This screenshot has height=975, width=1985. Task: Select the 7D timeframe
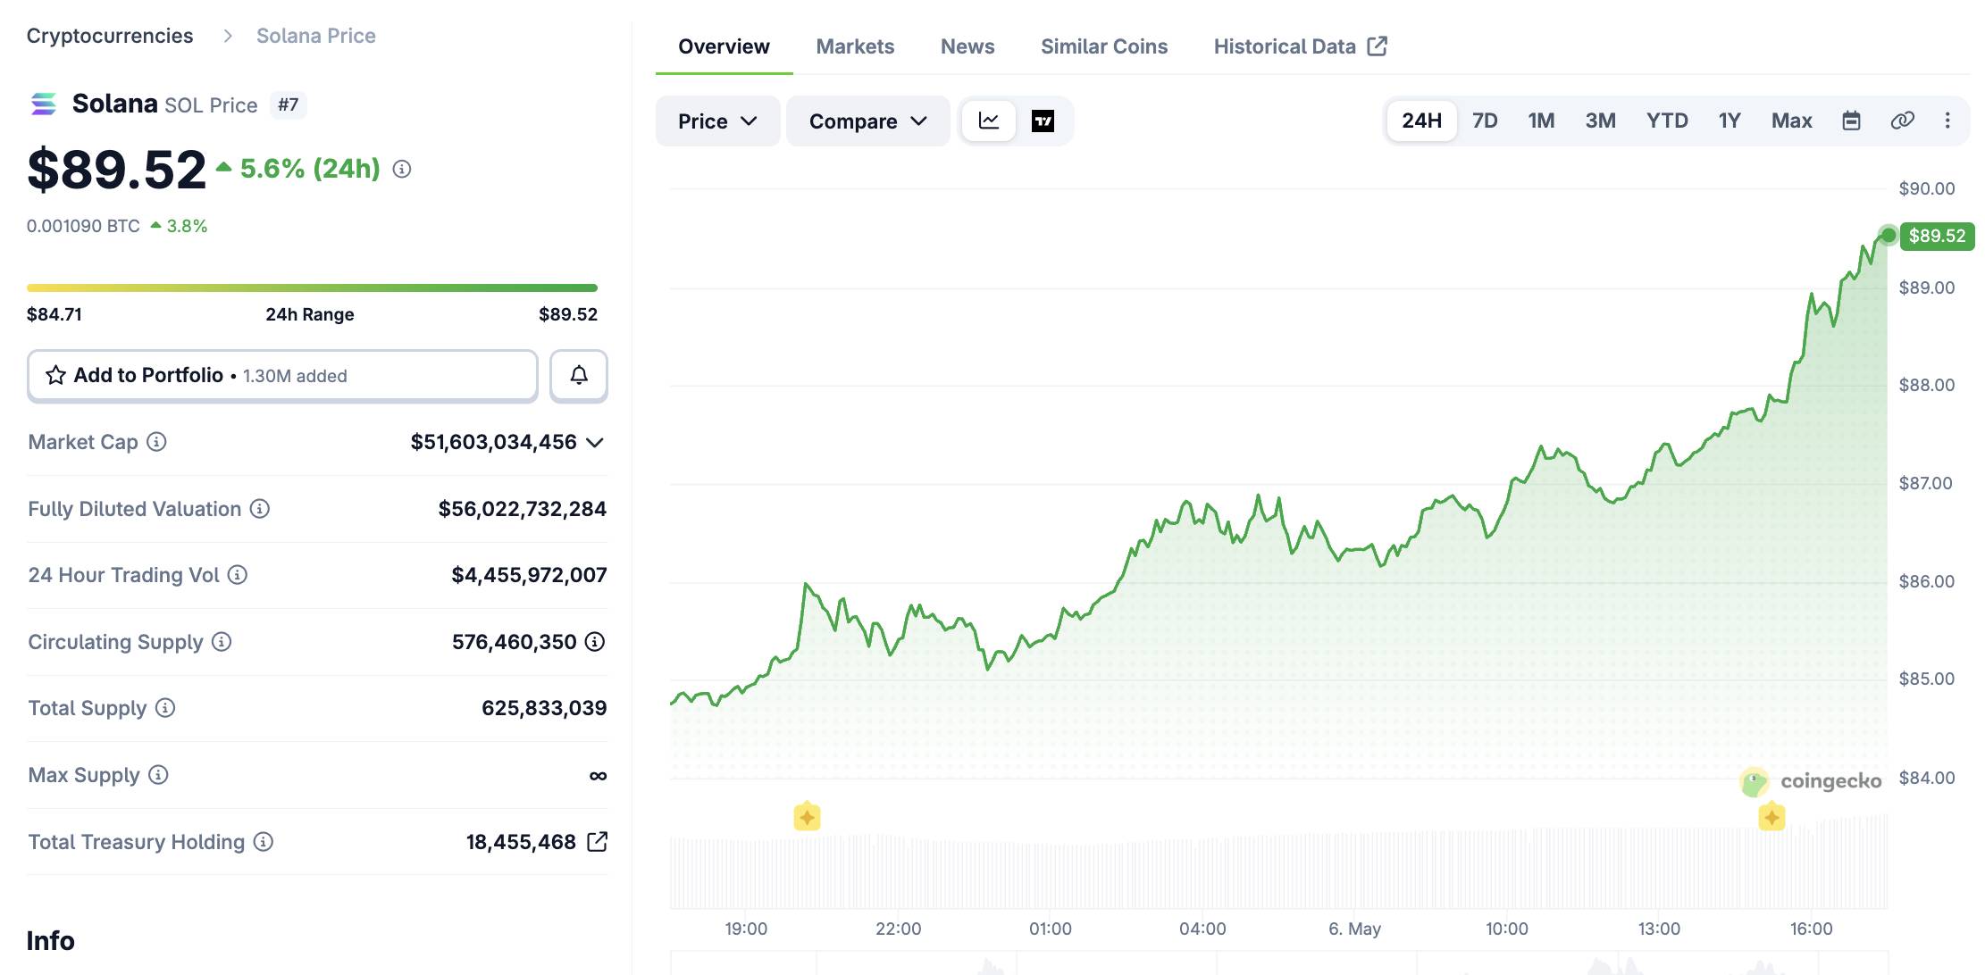coord(1485,121)
